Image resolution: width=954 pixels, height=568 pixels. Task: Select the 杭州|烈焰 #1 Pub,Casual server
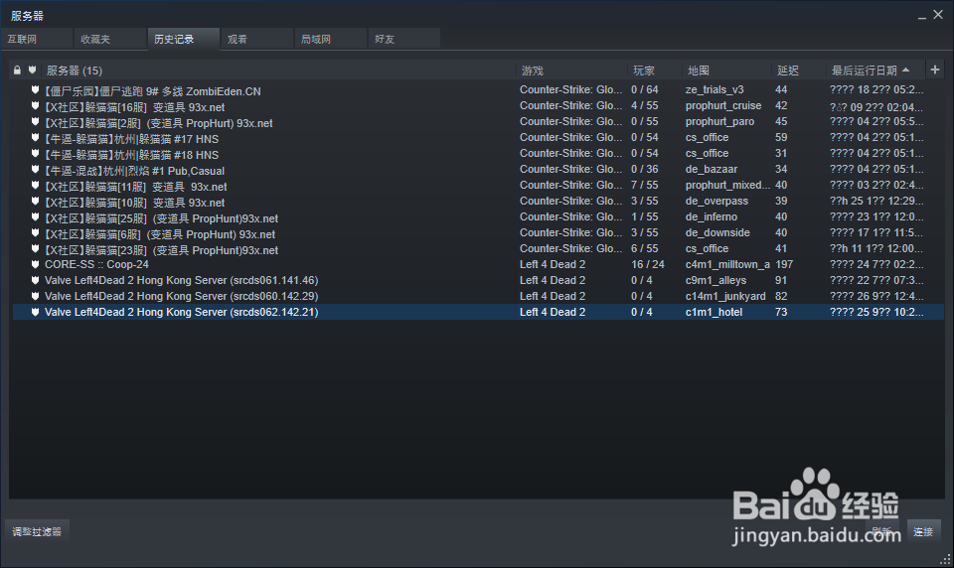(x=478, y=169)
